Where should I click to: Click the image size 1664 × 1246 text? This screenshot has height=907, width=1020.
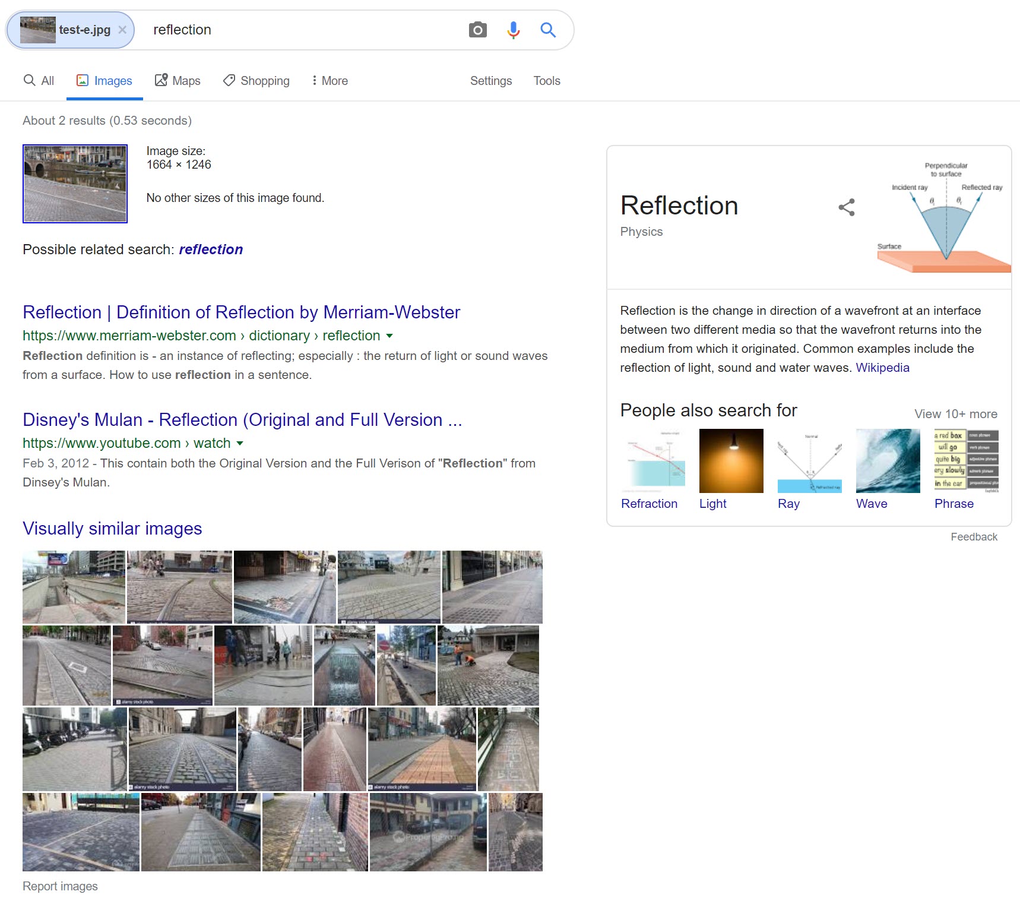(x=179, y=165)
